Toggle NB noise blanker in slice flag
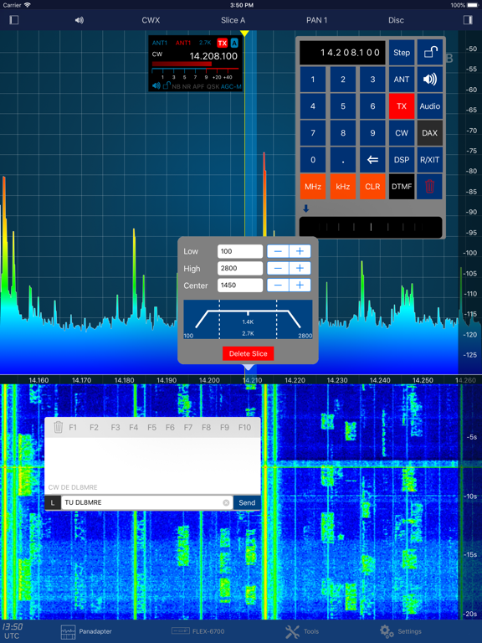 pos(176,86)
